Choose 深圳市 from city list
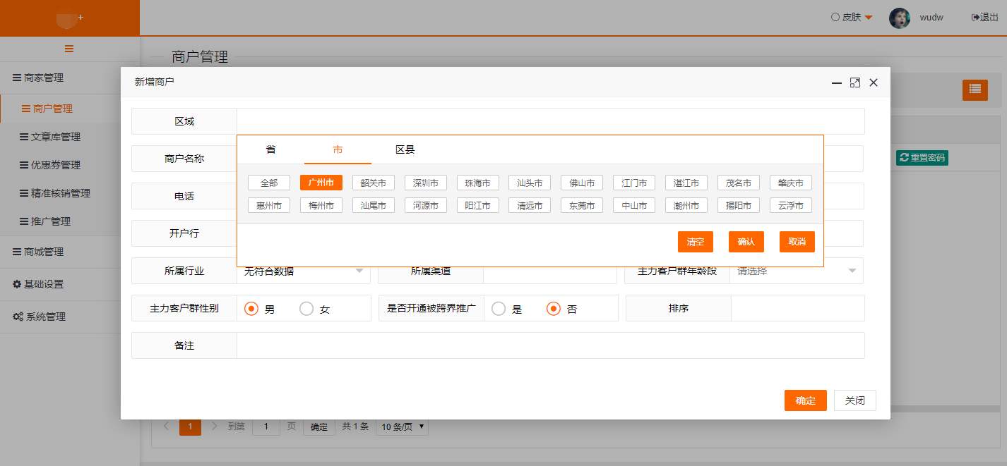 [x=426, y=183]
